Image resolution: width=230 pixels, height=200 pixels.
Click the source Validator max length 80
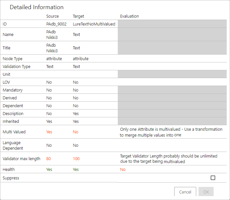point(49,158)
